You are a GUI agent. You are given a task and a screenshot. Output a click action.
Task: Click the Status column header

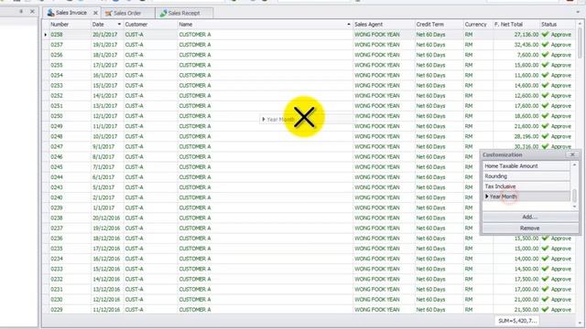(x=558, y=25)
